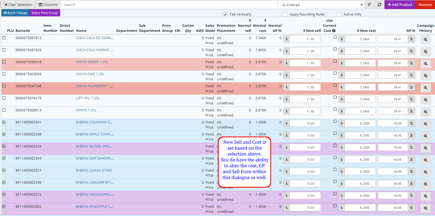Screen dimensions: 435x216
Task: Enable Apply Rounding Rules checkbox
Action: (x=285, y=14)
